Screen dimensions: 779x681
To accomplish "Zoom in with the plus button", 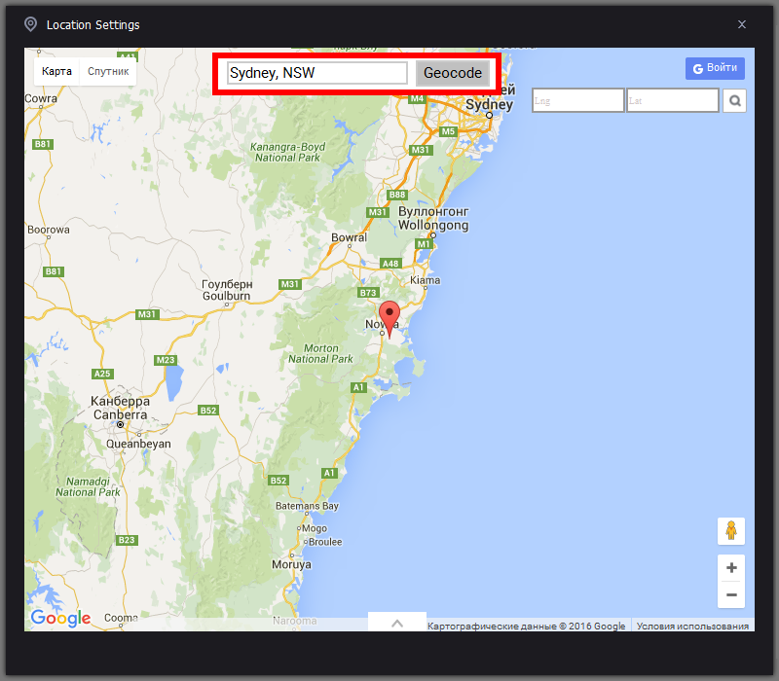I will click(731, 568).
